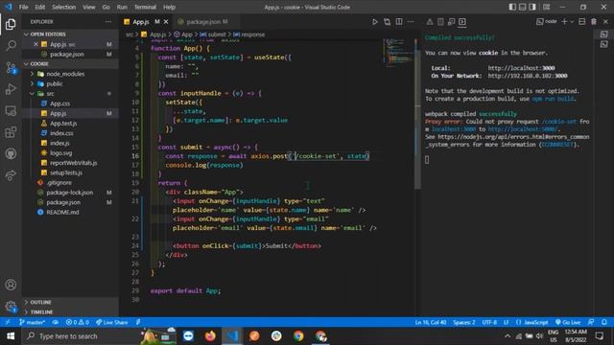This screenshot has height=345, width=614.
Task: Open Firefox from the taskbar
Action: (x=210, y=336)
